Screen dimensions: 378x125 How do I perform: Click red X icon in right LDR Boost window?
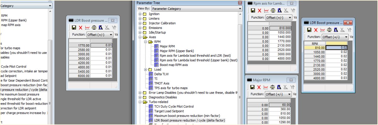tap(316, 30)
